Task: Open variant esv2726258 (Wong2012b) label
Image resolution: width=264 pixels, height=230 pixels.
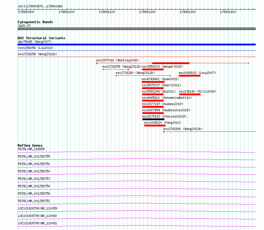Action: (37, 54)
